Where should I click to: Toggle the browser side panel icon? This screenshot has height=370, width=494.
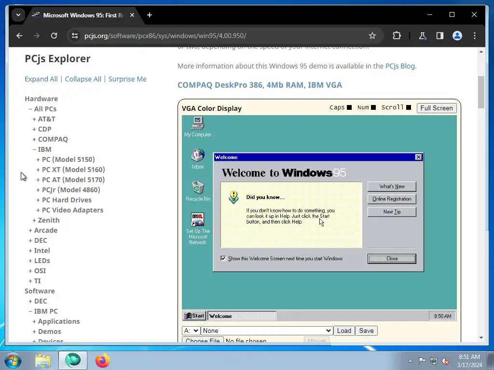[x=440, y=36]
